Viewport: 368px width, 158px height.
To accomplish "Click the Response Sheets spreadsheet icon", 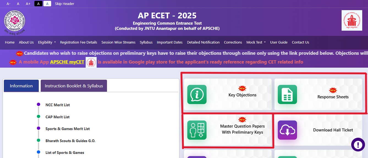I will click(x=287, y=94).
